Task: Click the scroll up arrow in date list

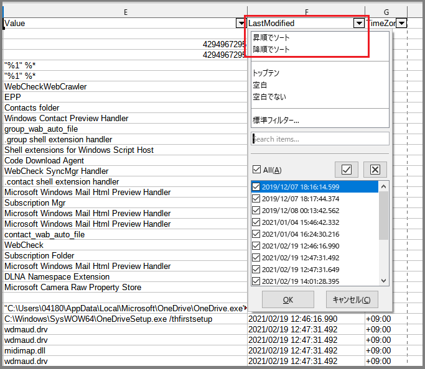Action: [x=383, y=186]
